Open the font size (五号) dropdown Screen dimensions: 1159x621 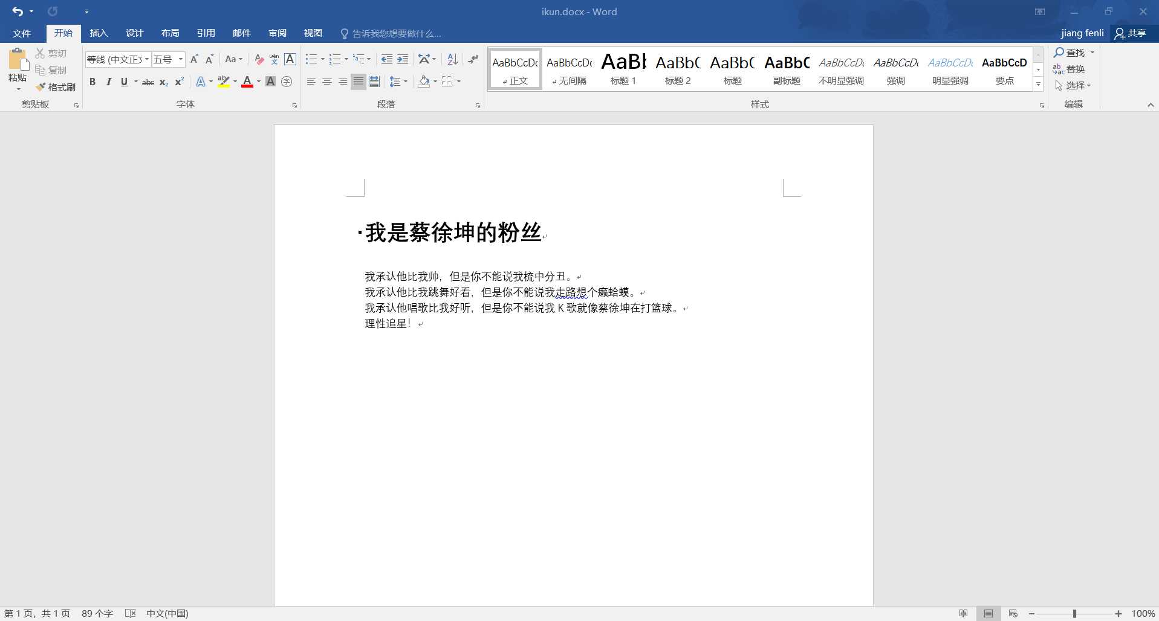pos(180,59)
